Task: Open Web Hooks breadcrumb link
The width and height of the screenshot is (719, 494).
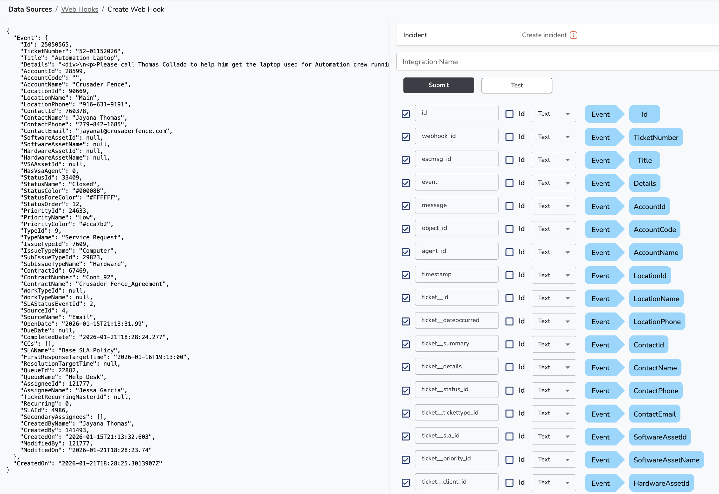Action: tap(79, 9)
